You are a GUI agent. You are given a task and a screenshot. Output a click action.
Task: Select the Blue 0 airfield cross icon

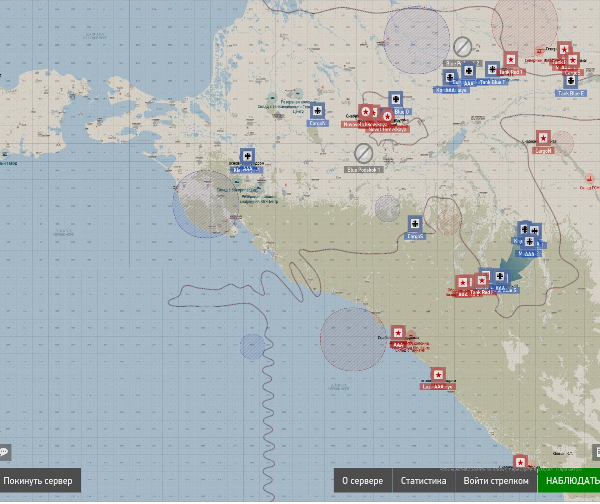(x=396, y=100)
